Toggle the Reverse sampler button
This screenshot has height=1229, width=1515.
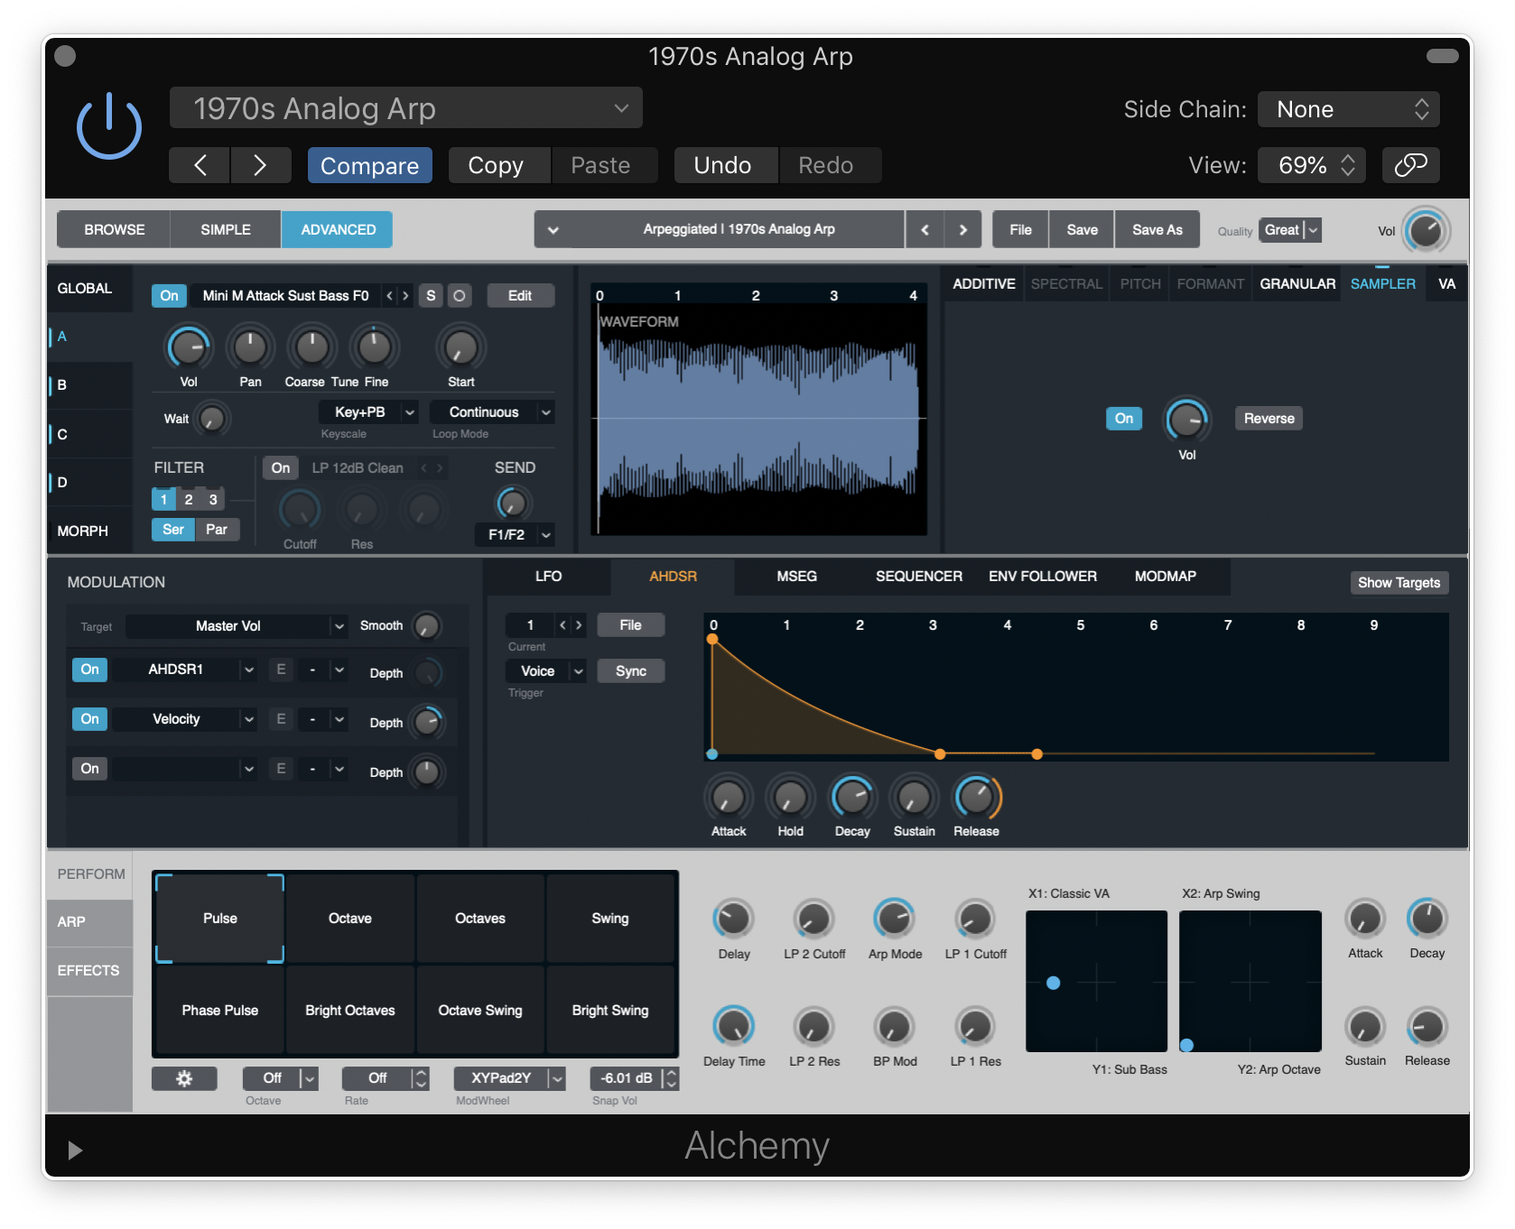pyautogui.click(x=1269, y=419)
